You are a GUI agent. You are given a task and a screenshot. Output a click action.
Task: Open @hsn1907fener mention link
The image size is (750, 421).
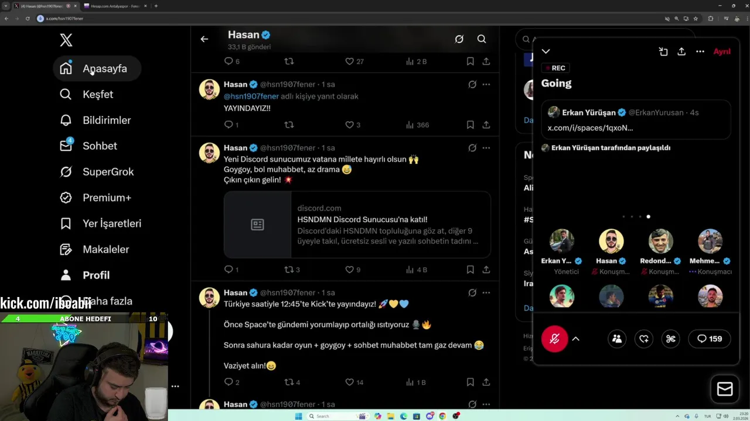coord(251,96)
